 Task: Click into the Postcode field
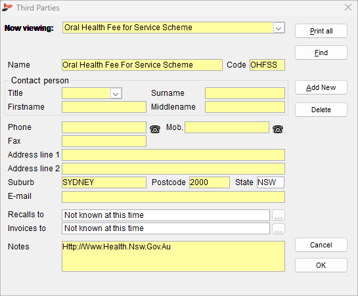[209, 182]
